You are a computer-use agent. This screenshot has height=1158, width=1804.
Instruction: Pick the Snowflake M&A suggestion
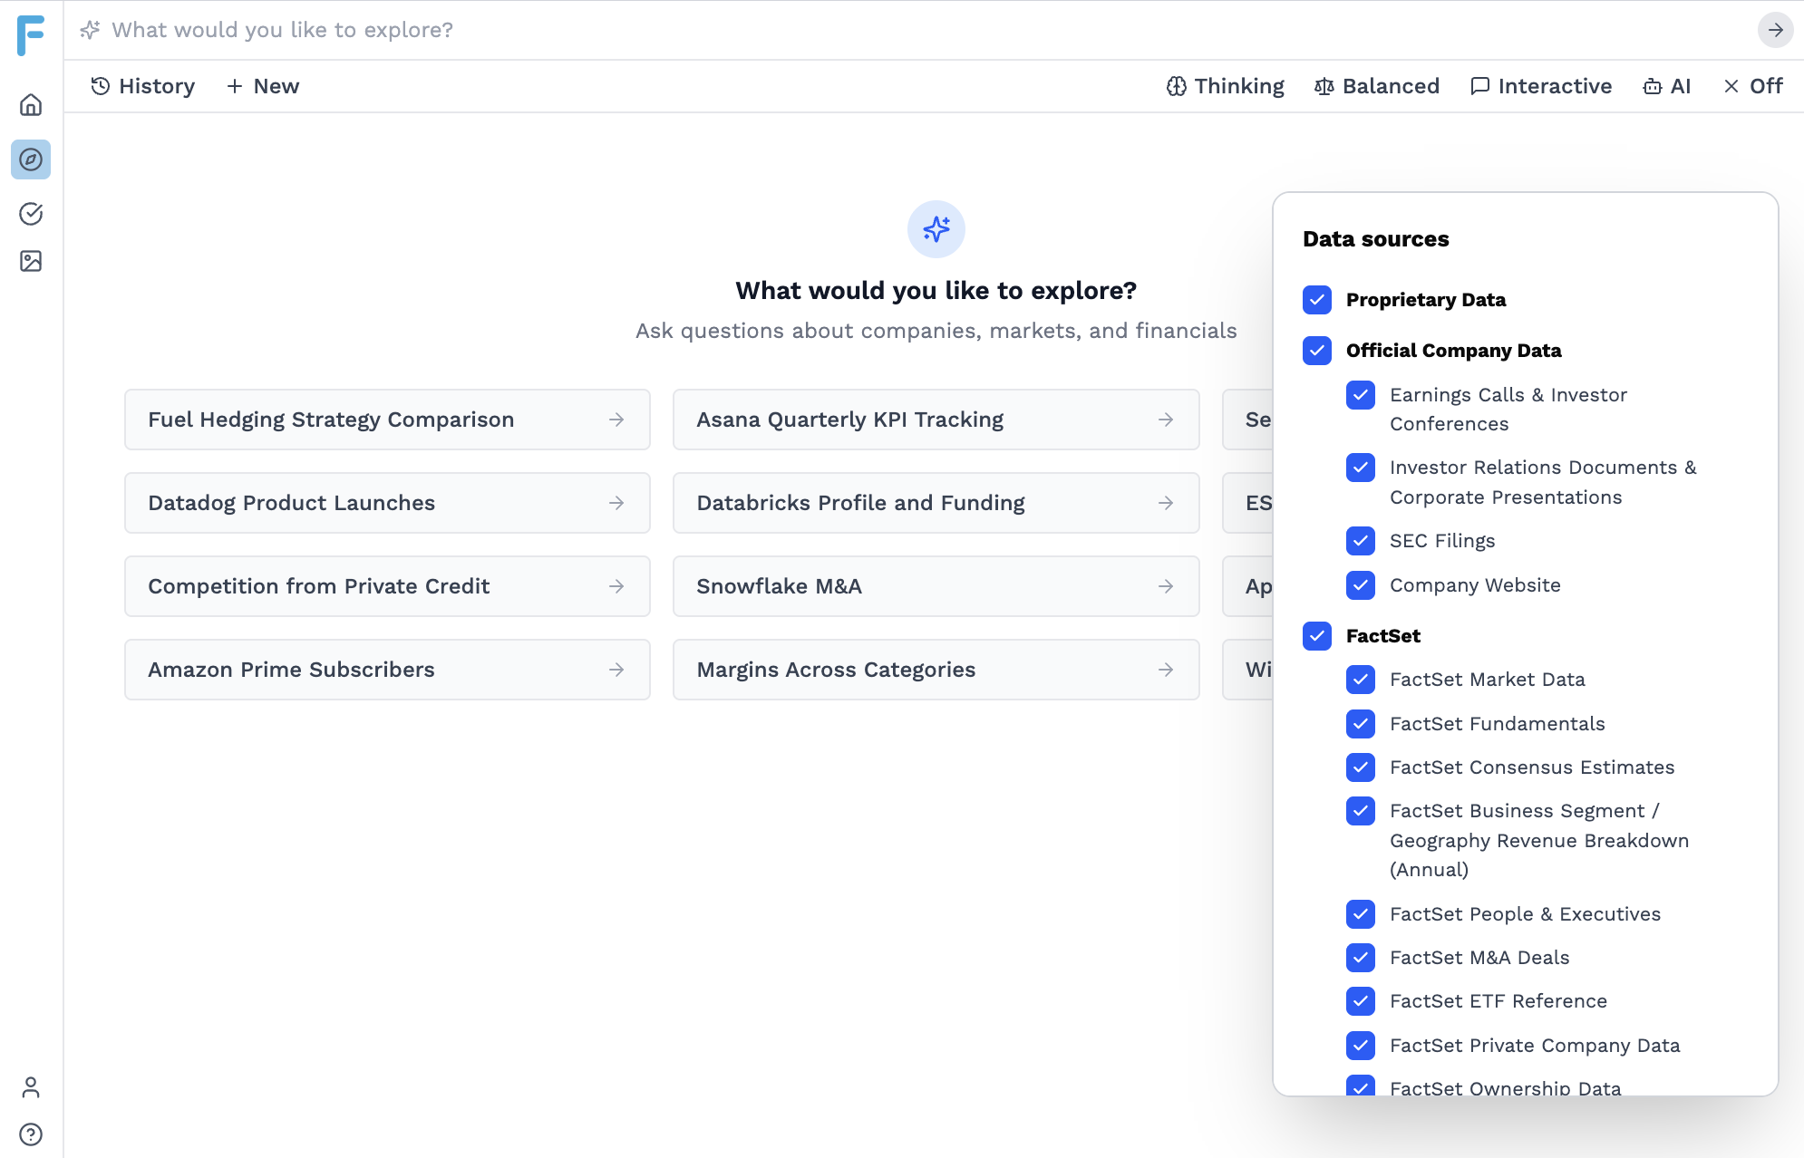[x=936, y=586]
